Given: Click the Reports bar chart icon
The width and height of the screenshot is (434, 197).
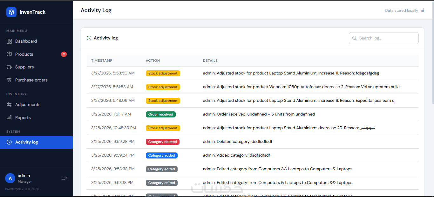Looking at the screenshot, I should pos(9,117).
